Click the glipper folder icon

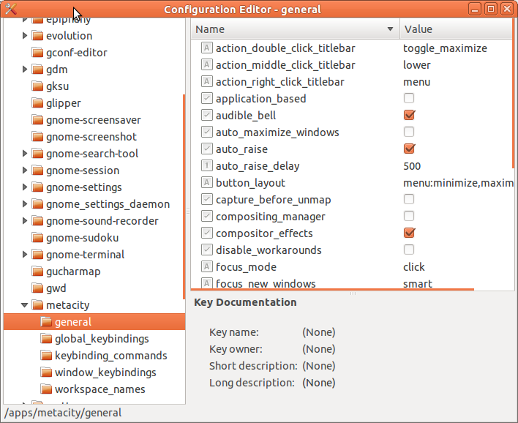coord(37,102)
